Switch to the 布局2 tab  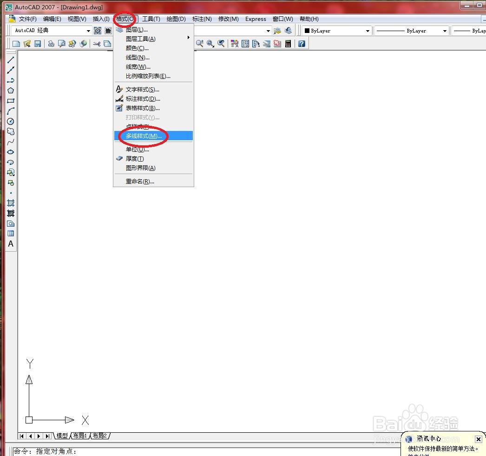100,436
